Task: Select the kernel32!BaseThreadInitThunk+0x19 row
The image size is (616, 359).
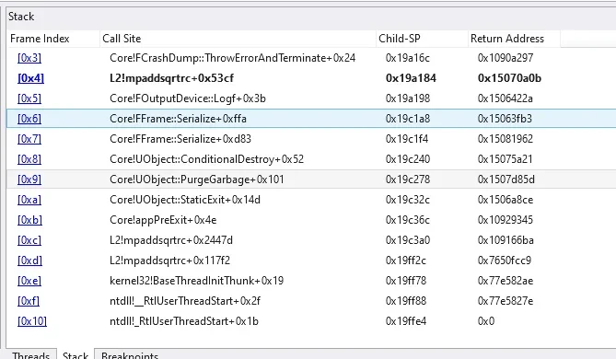Action: pos(311,281)
